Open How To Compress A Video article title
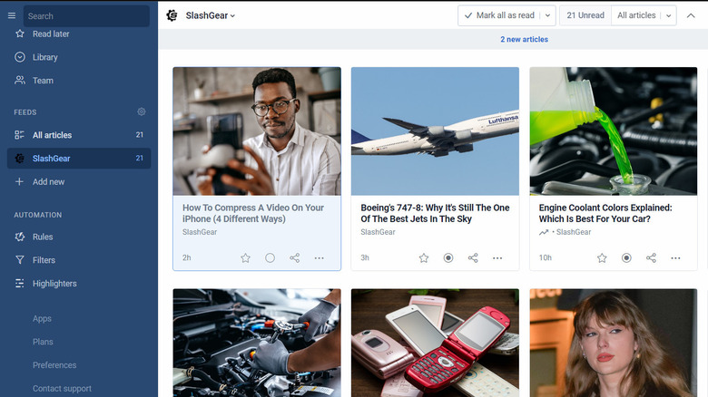This screenshot has height=397, width=708. click(253, 213)
